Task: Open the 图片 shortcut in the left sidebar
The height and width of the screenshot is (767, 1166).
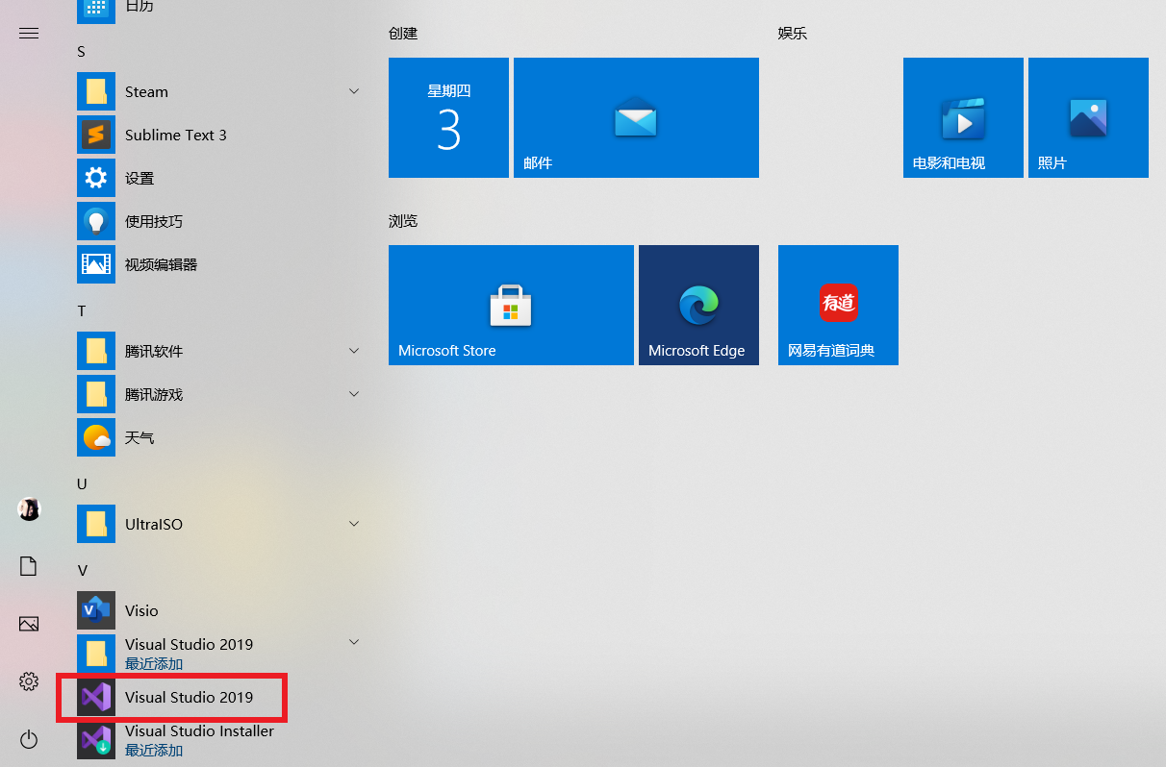Action: pos(28,624)
